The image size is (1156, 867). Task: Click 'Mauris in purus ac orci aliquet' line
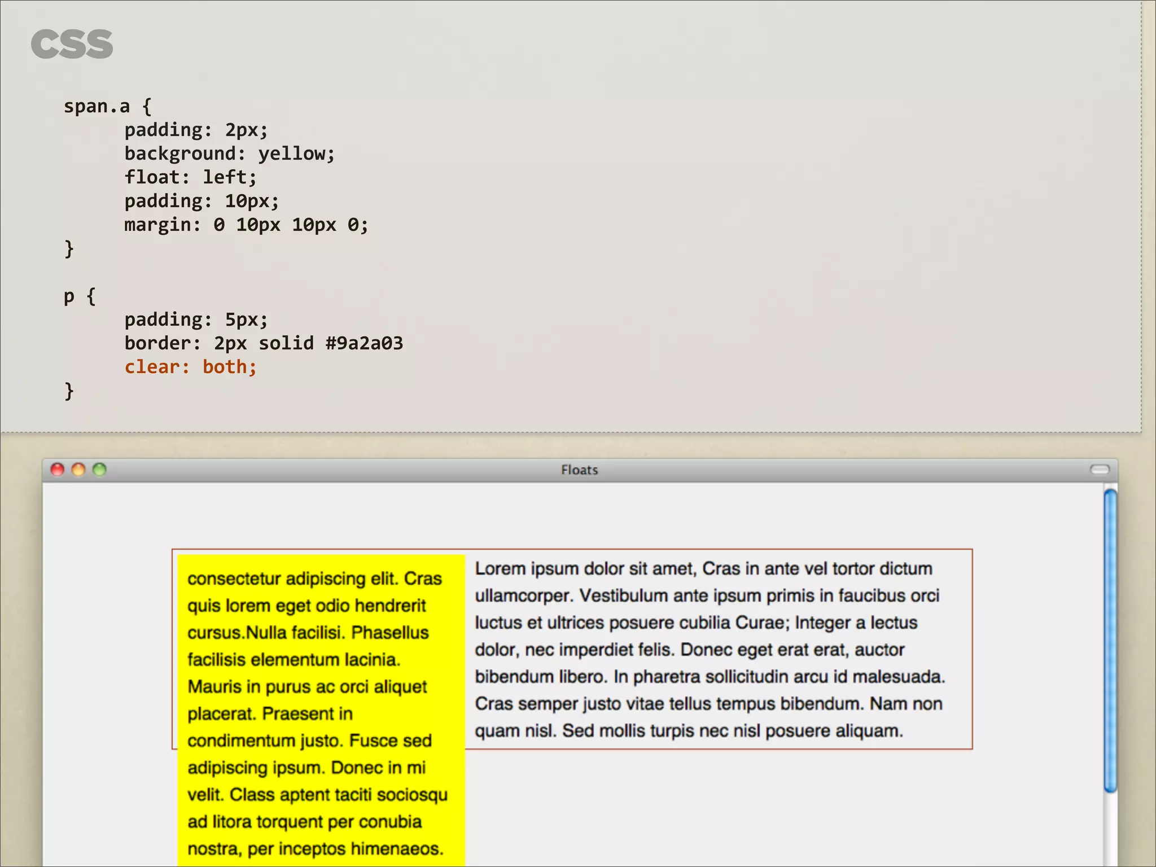(307, 687)
